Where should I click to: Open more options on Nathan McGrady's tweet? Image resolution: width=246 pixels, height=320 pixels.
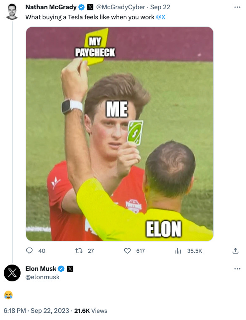(237, 7)
